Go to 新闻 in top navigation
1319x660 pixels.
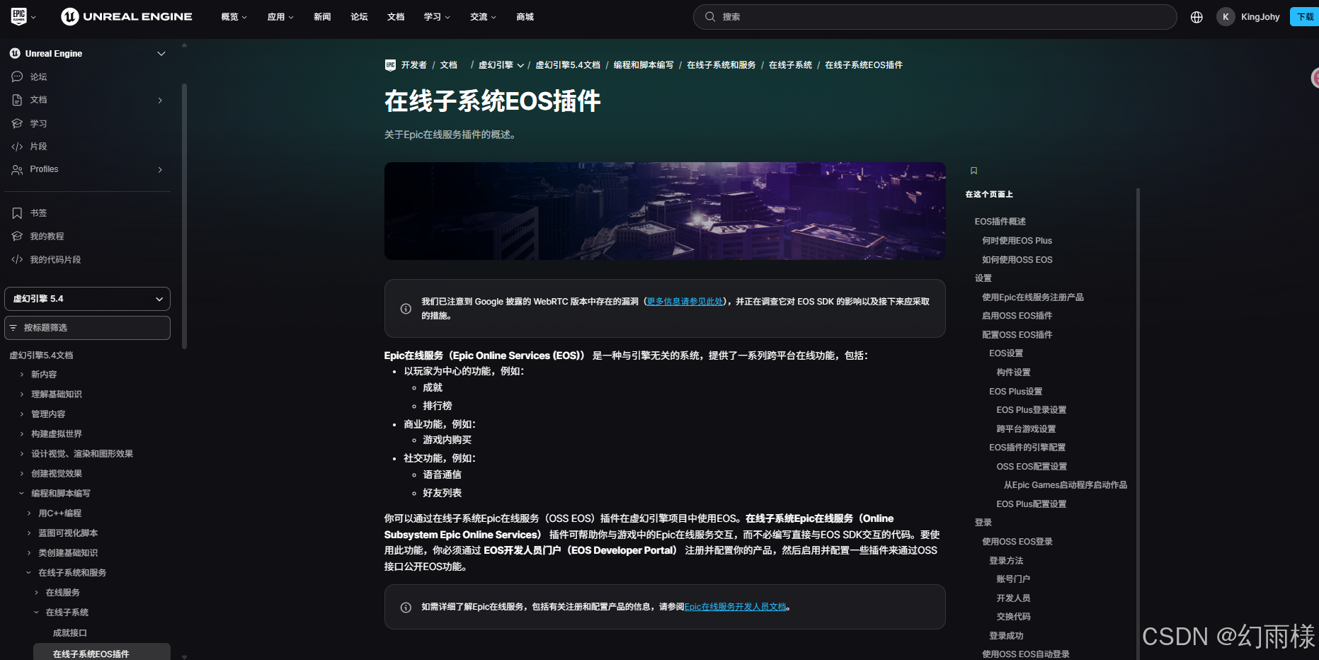(x=322, y=17)
